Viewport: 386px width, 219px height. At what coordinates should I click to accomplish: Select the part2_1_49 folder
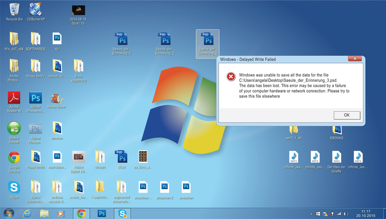pos(294,133)
